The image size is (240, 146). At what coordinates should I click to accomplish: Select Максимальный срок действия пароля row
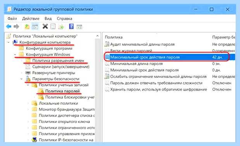tap(170, 57)
